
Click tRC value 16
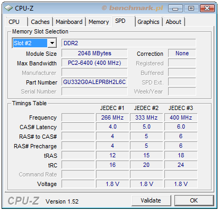pyautogui.click(x=112, y=165)
